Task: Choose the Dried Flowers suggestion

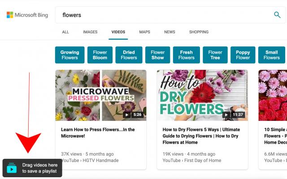Action: pos(129,55)
